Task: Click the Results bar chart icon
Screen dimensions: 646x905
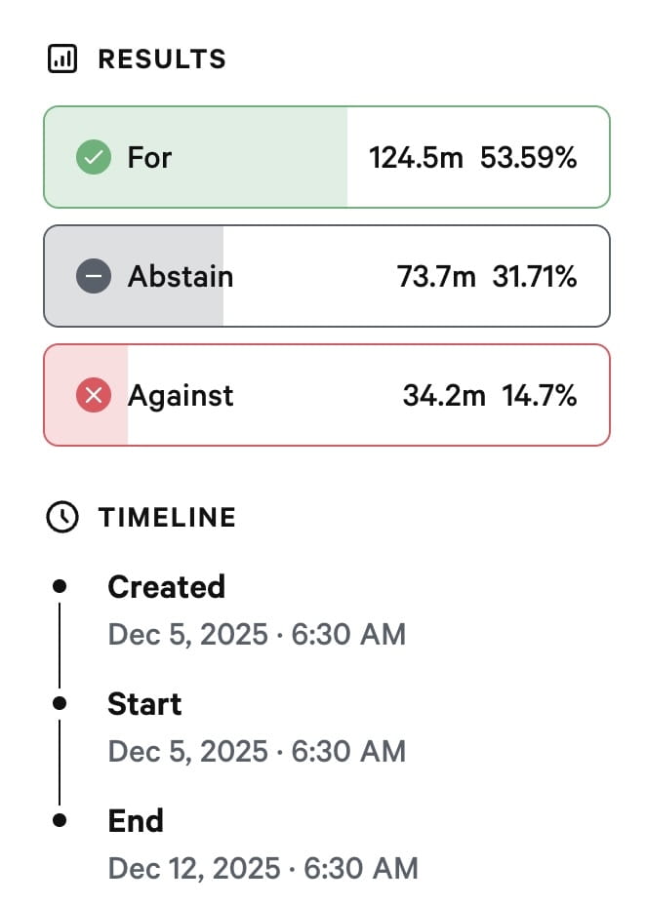Action: coord(62,59)
